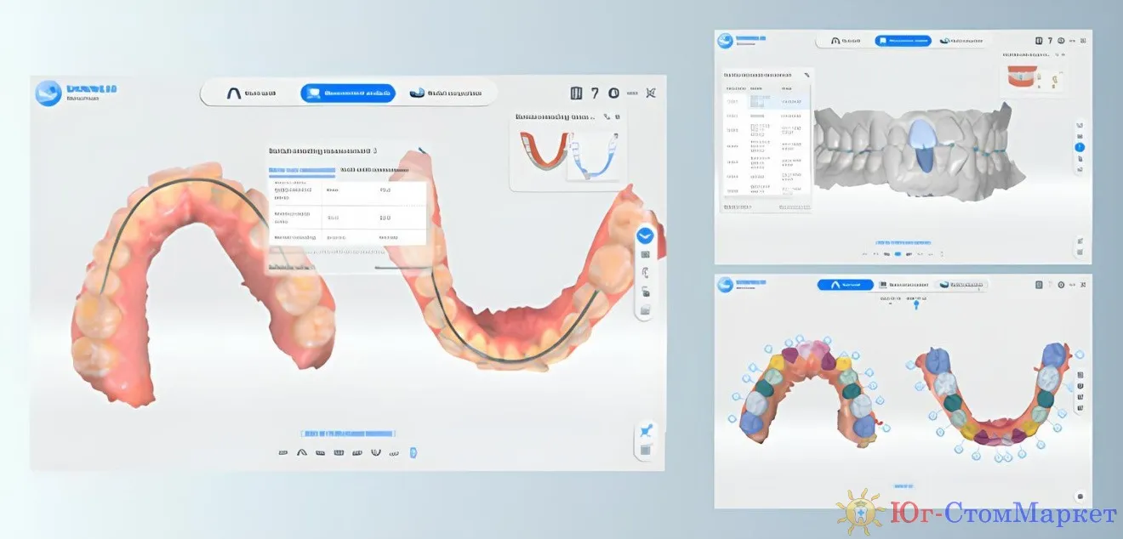Switch to the highlighted blue middle tab in large window
The width and height of the screenshot is (1123, 539).
(348, 94)
